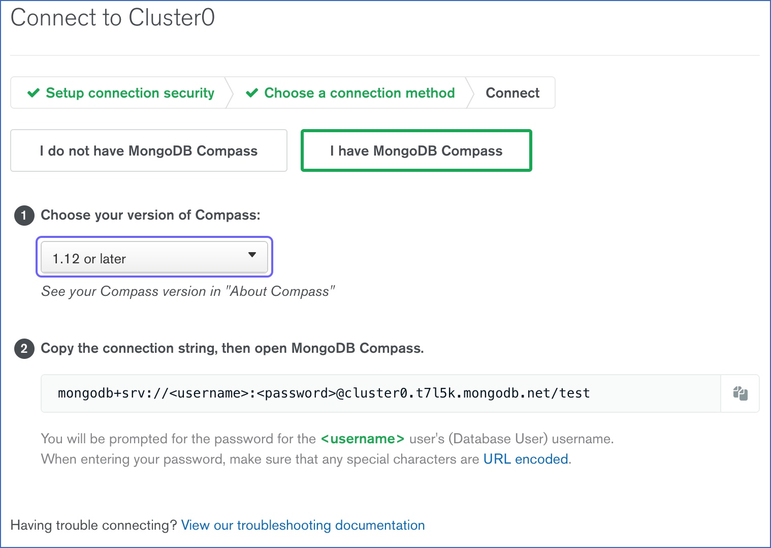The width and height of the screenshot is (771, 548).
Task: Click the checkmark beside Choose a connection method
Action: click(x=252, y=93)
